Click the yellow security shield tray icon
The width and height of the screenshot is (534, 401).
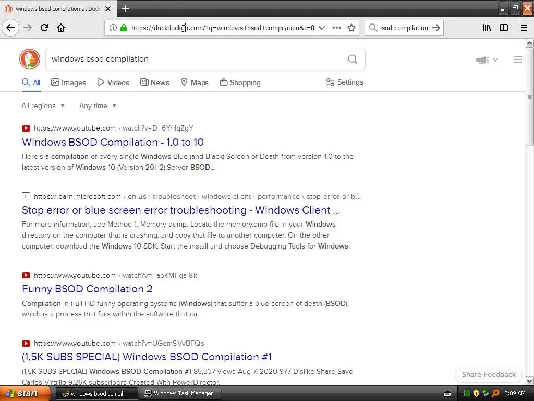coord(476,393)
